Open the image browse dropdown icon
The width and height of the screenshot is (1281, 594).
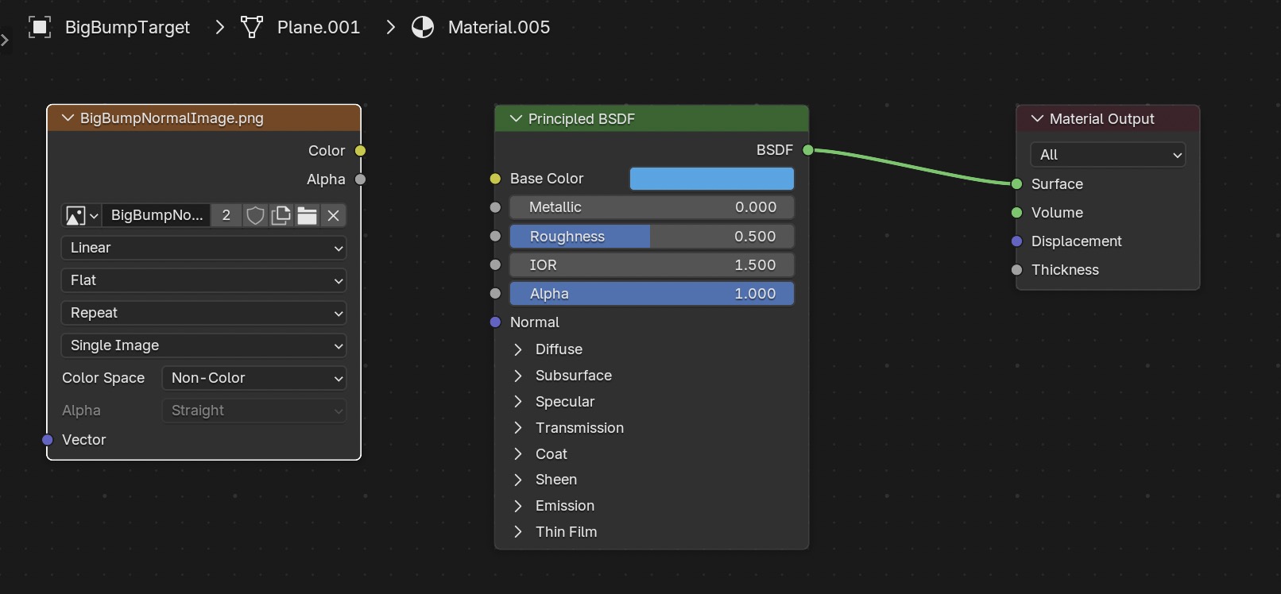pos(82,215)
